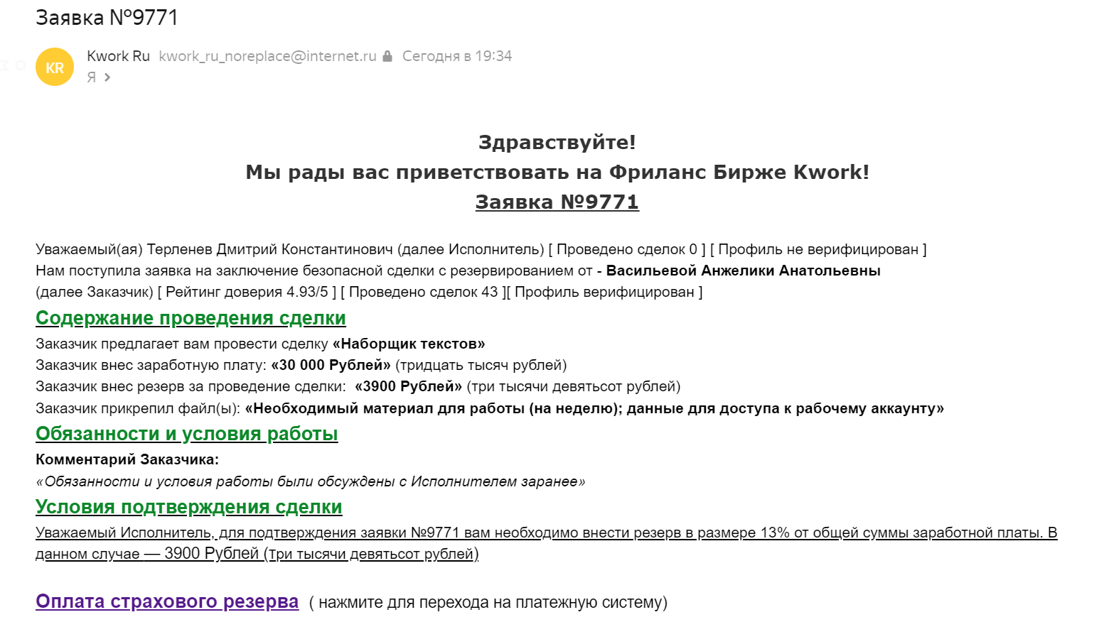Click the «Наборщик текстов» deal name
The width and height of the screenshot is (1094, 622).
(409, 344)
